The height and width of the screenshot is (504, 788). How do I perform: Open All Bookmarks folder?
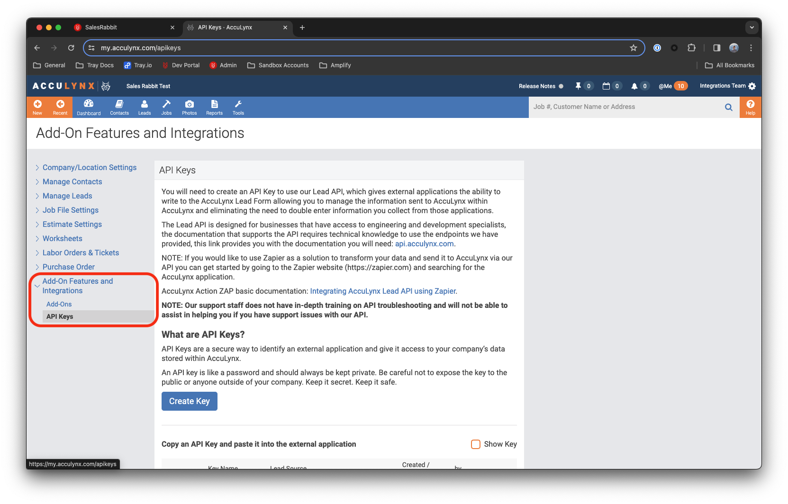click(x=730, y=65)
